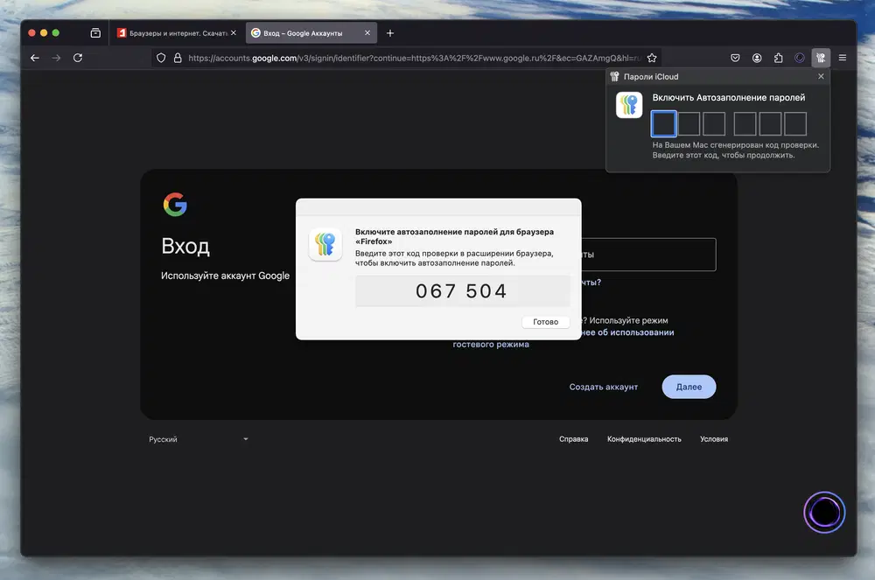The image size is (875, 580).
Task: Click the 'Пароли iCloud' popup title
Action: [651, 76]
